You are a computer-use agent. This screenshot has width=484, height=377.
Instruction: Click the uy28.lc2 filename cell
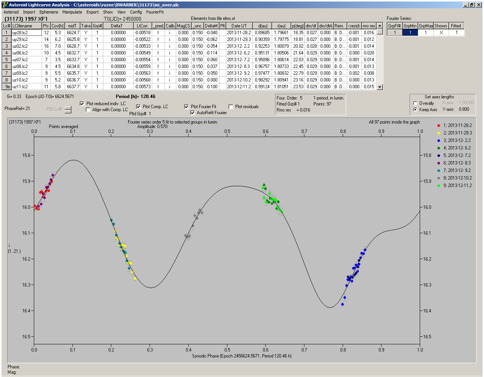click(26, 33)
